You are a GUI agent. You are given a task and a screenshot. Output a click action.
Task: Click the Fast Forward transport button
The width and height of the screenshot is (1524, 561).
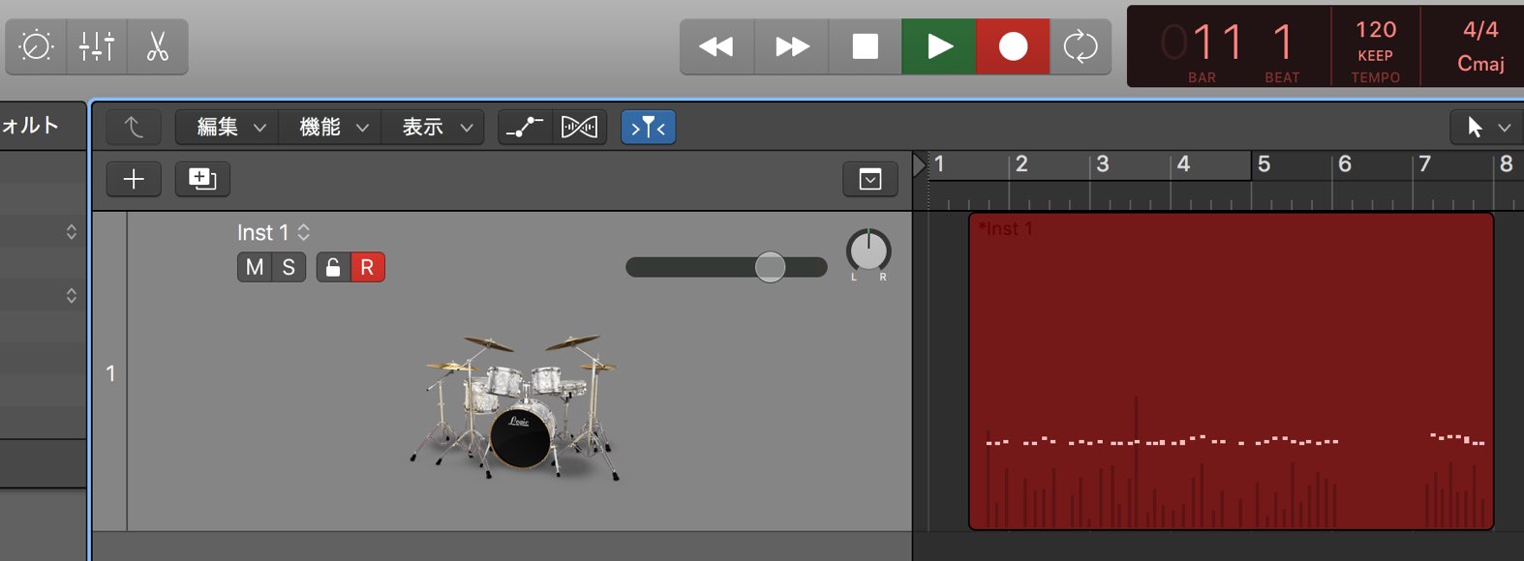(791, 46)
